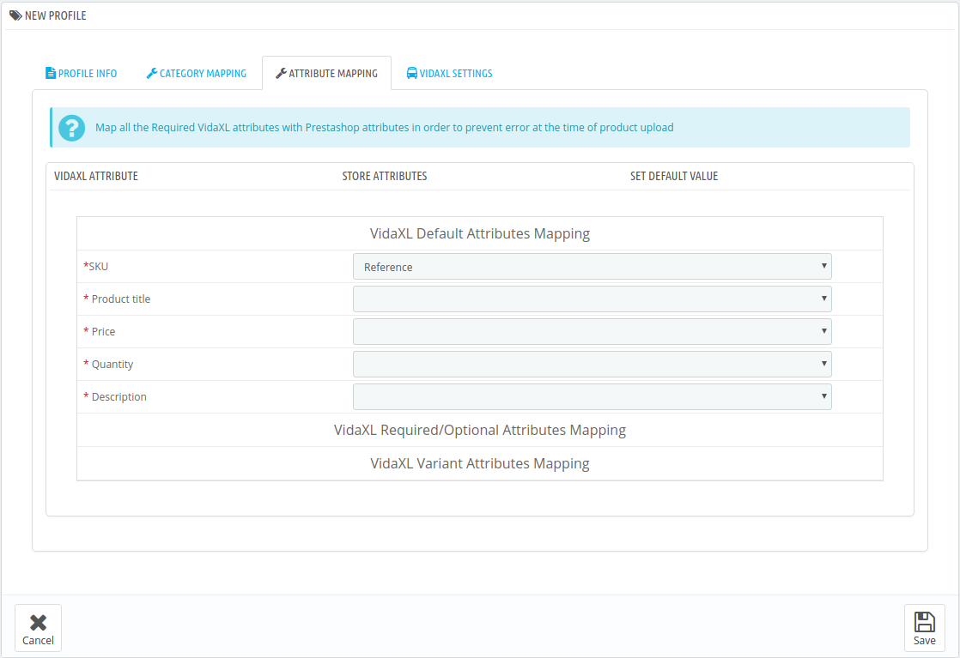960x658 pixels.
Task: Click the Product title field label
Action: tap(117, 299)
